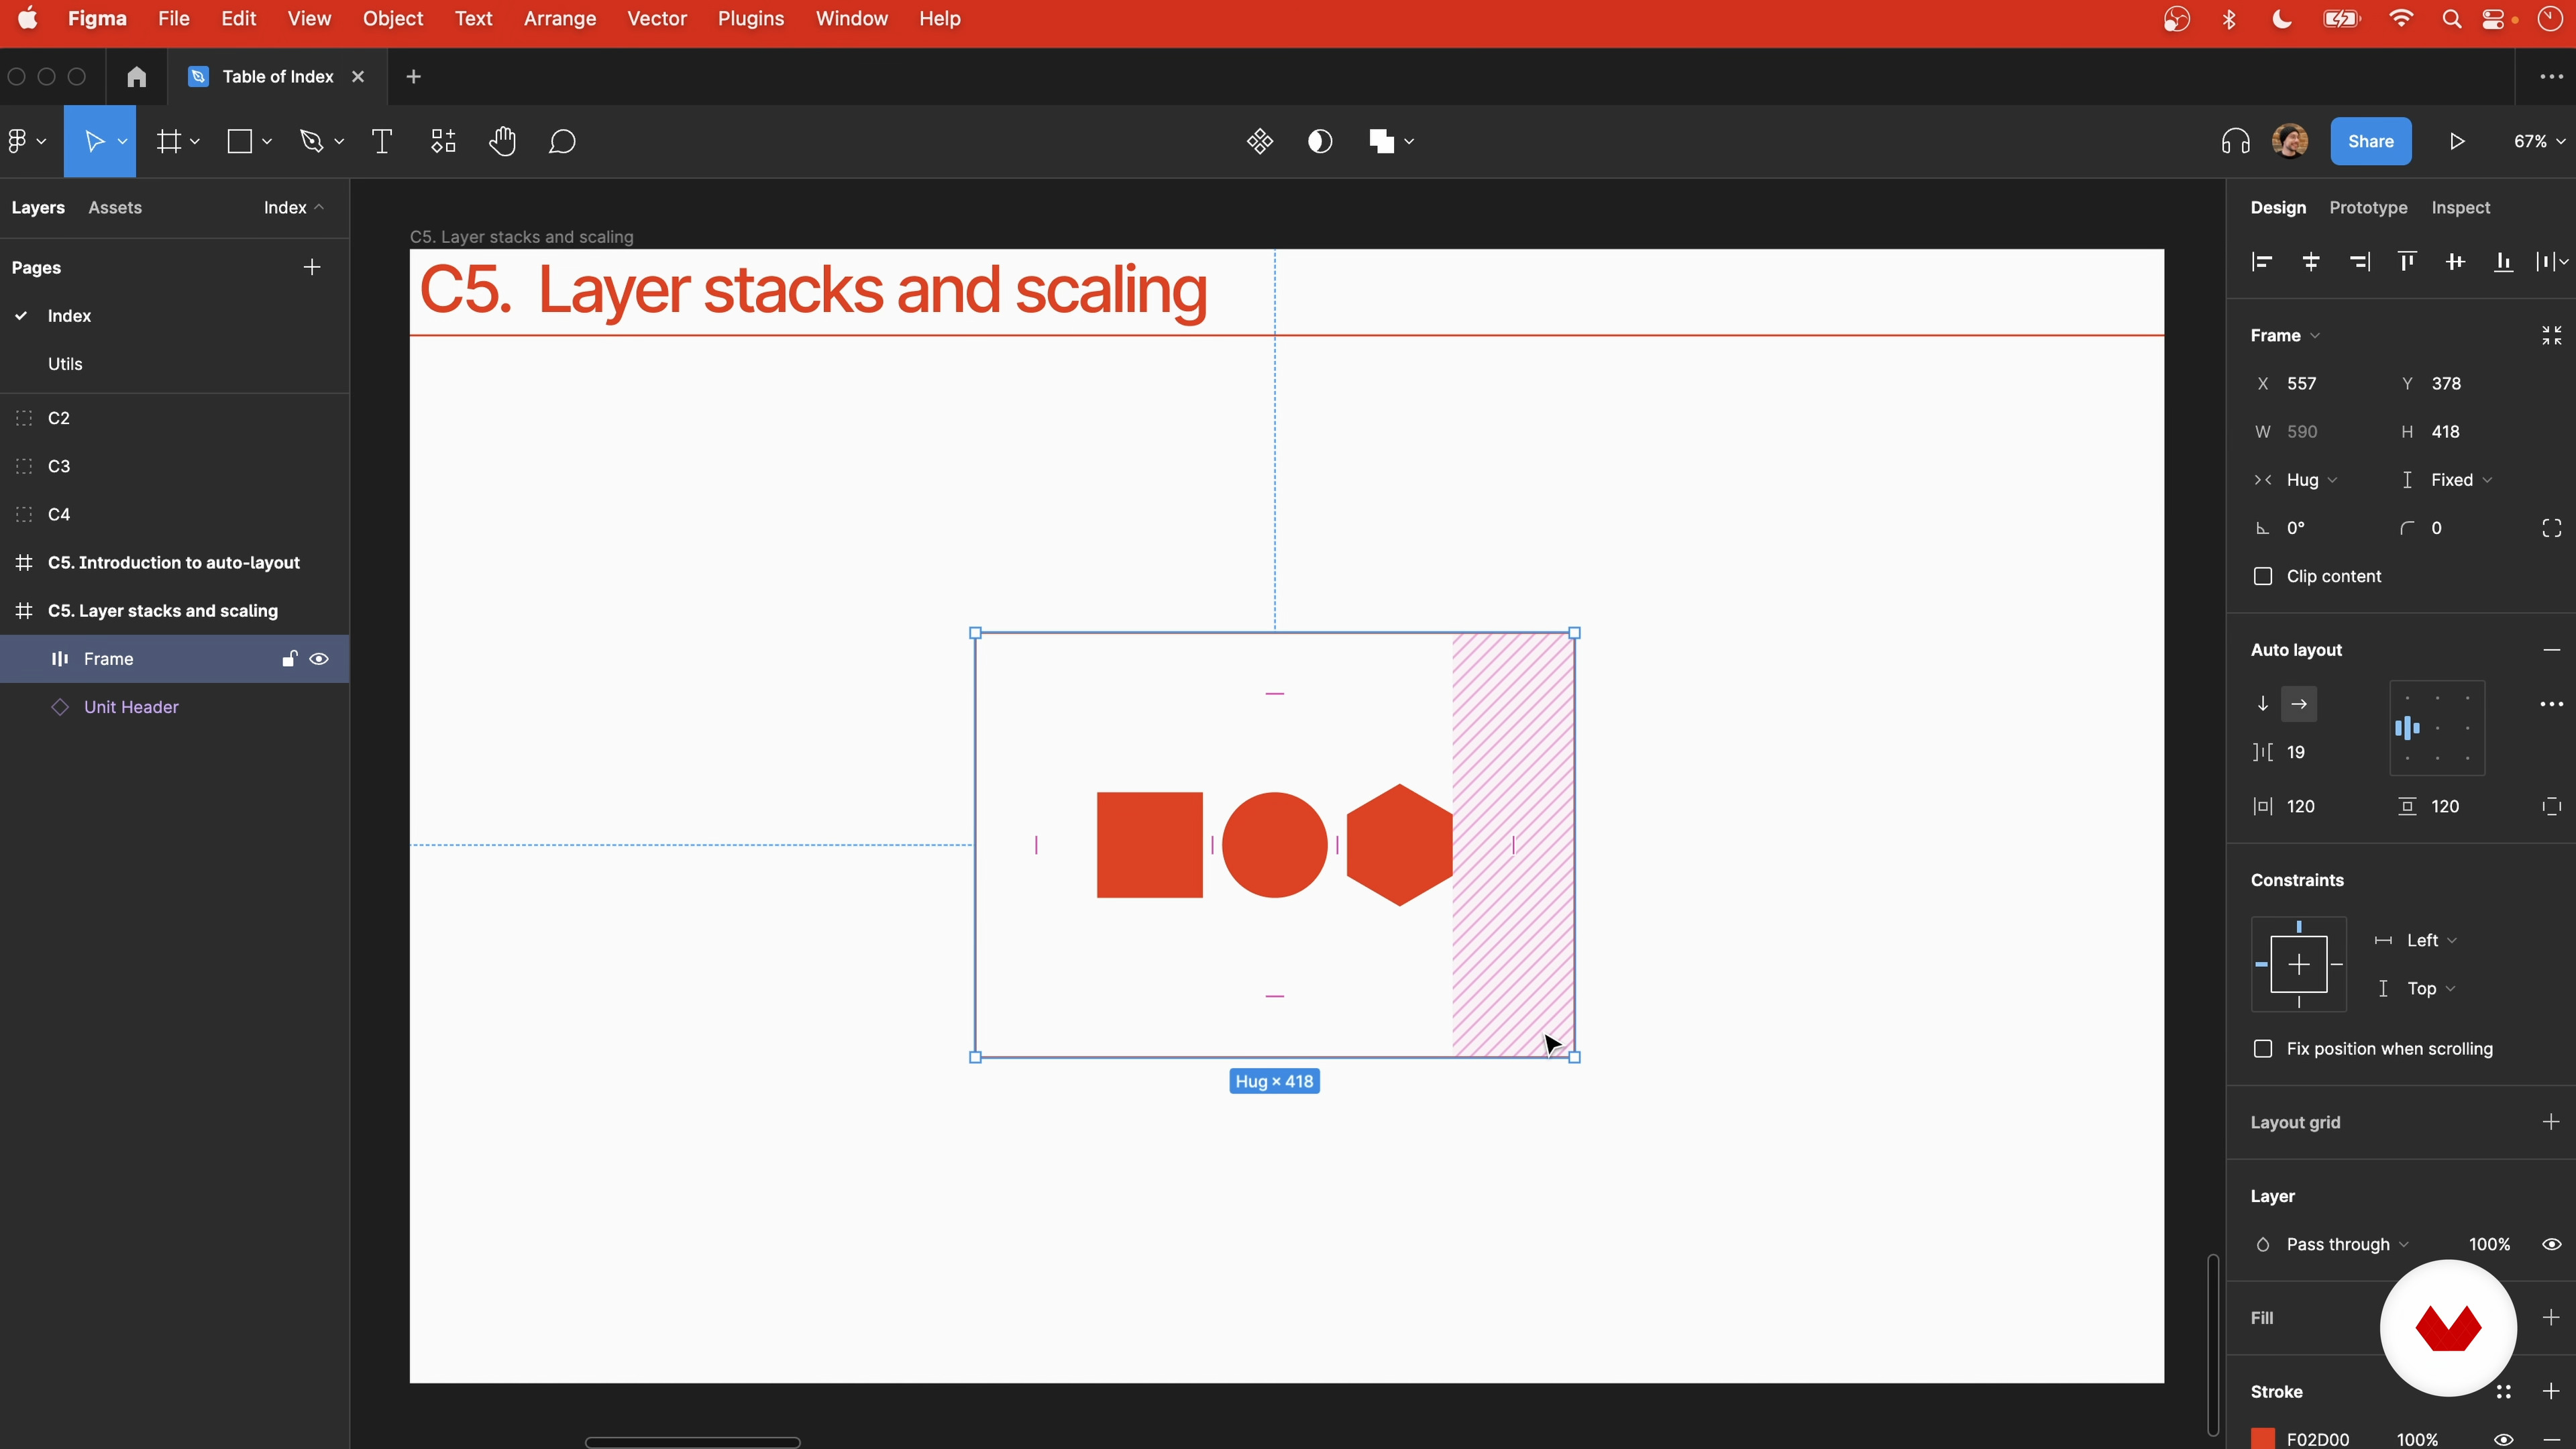Toggle lock on Frame layer
Image resolution: width=2576 pixels, height=1449 pixels.
[289, 659]
